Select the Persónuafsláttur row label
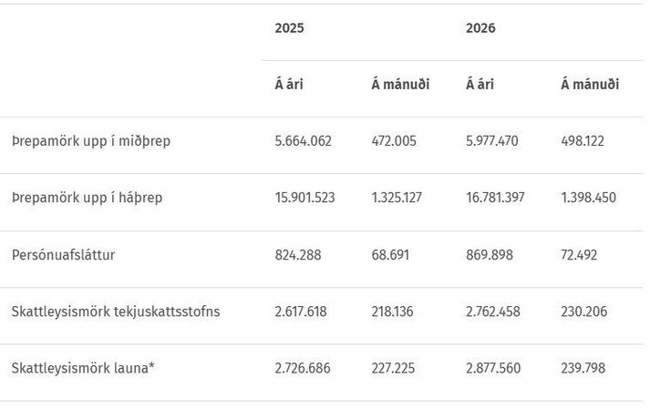This screenshot has height=409, width=650. pos(63,255)
